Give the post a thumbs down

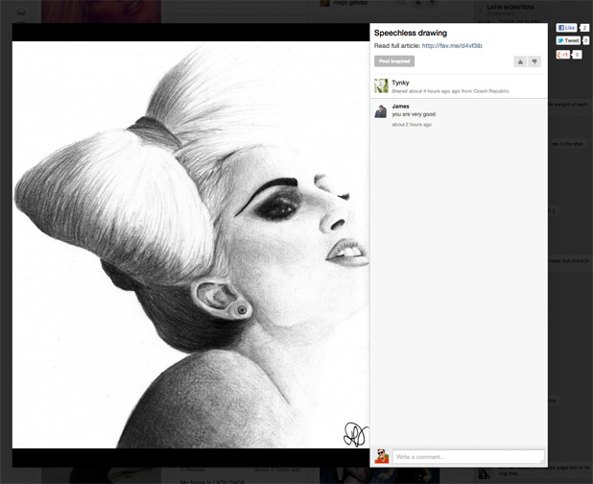tap(534, 61)
